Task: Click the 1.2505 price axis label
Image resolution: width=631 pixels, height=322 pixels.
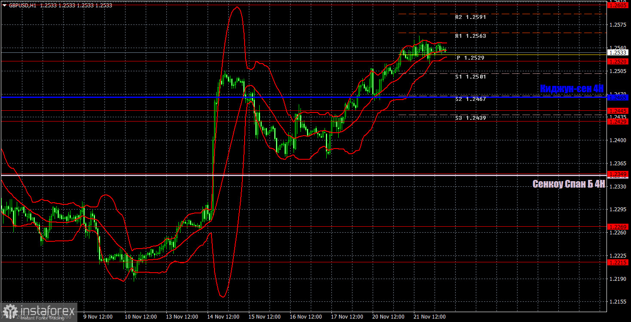Action: point(618,71)
